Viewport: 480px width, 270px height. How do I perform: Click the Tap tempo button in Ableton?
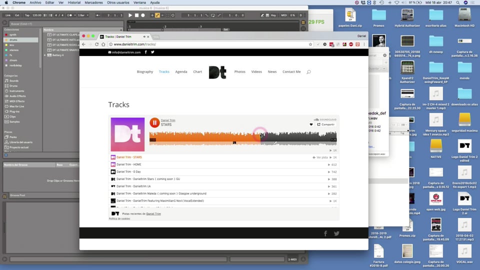(x=27, y=15)
